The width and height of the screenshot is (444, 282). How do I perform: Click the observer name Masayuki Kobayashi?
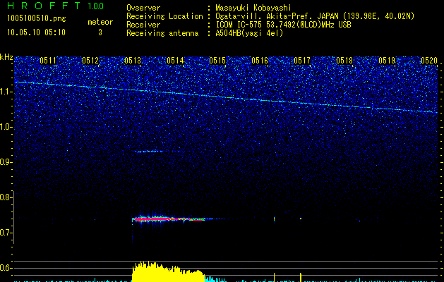tap(253, 8)
